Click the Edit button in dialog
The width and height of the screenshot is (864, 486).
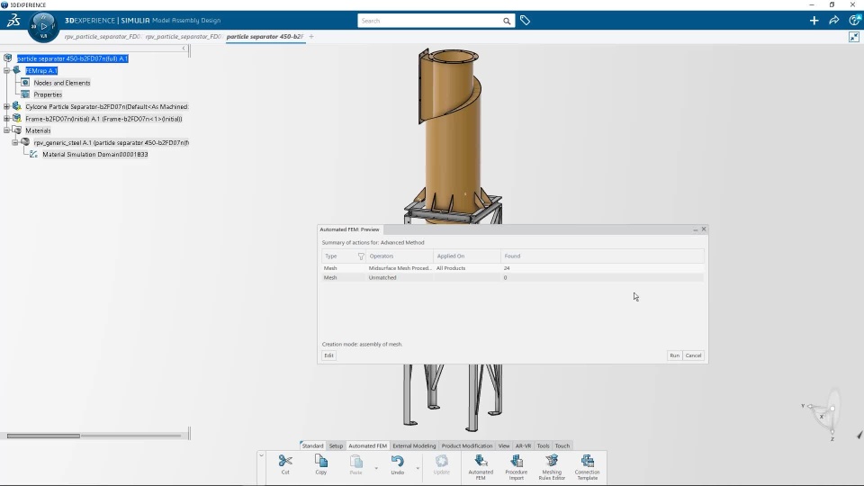point(328,355)
